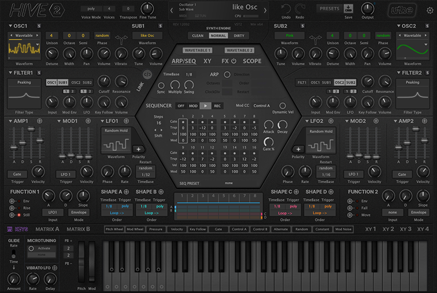Click the sequencer REC button

(x=217, y=106)
